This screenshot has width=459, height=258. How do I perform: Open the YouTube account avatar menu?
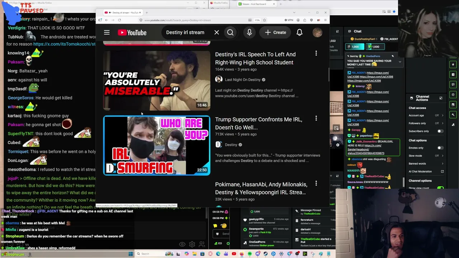point(317,33)
